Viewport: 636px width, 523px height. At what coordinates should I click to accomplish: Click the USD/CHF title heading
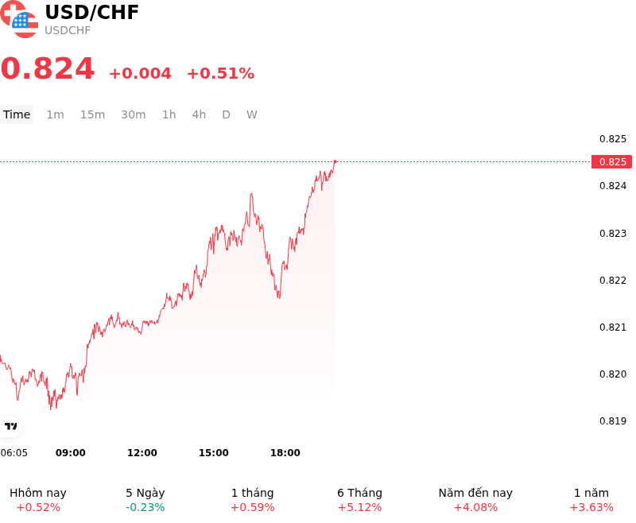point(91,12)
